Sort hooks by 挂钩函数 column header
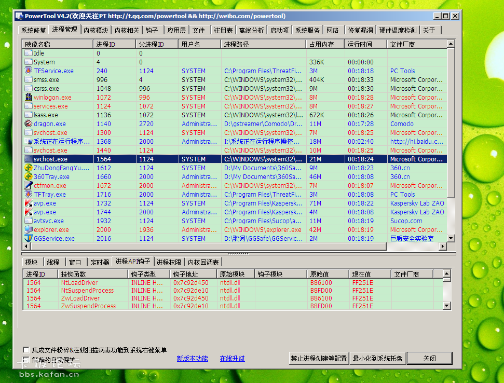 [x=93, y=275]
